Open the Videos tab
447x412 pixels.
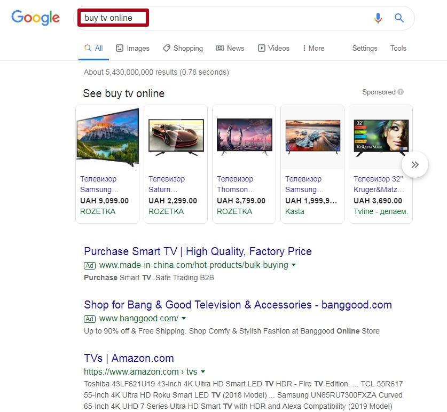(273, 48)
